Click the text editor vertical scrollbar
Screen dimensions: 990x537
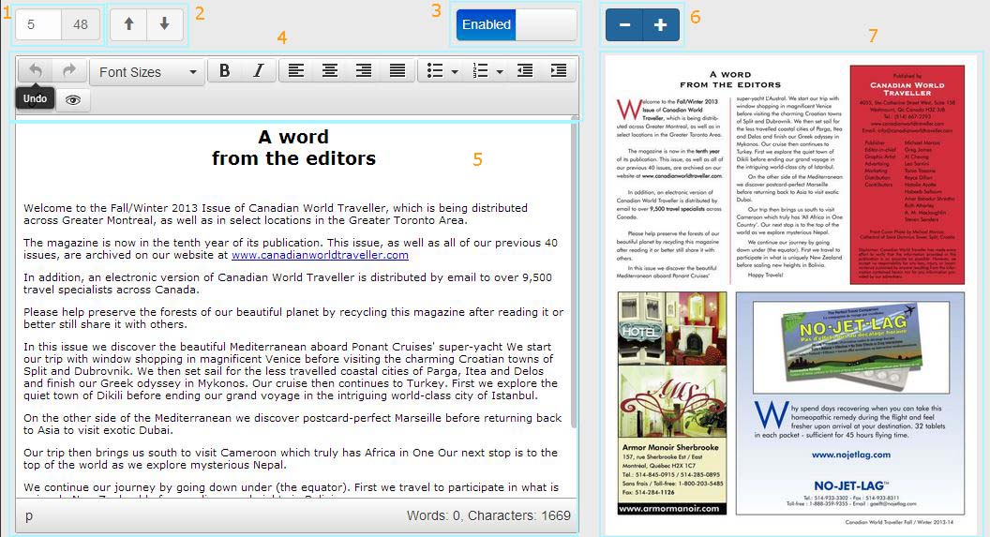click(x=575, y=272)
